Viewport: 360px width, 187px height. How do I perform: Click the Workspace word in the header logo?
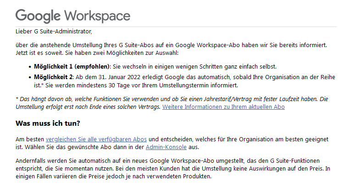pyautogui.click(x=97, y=16)
